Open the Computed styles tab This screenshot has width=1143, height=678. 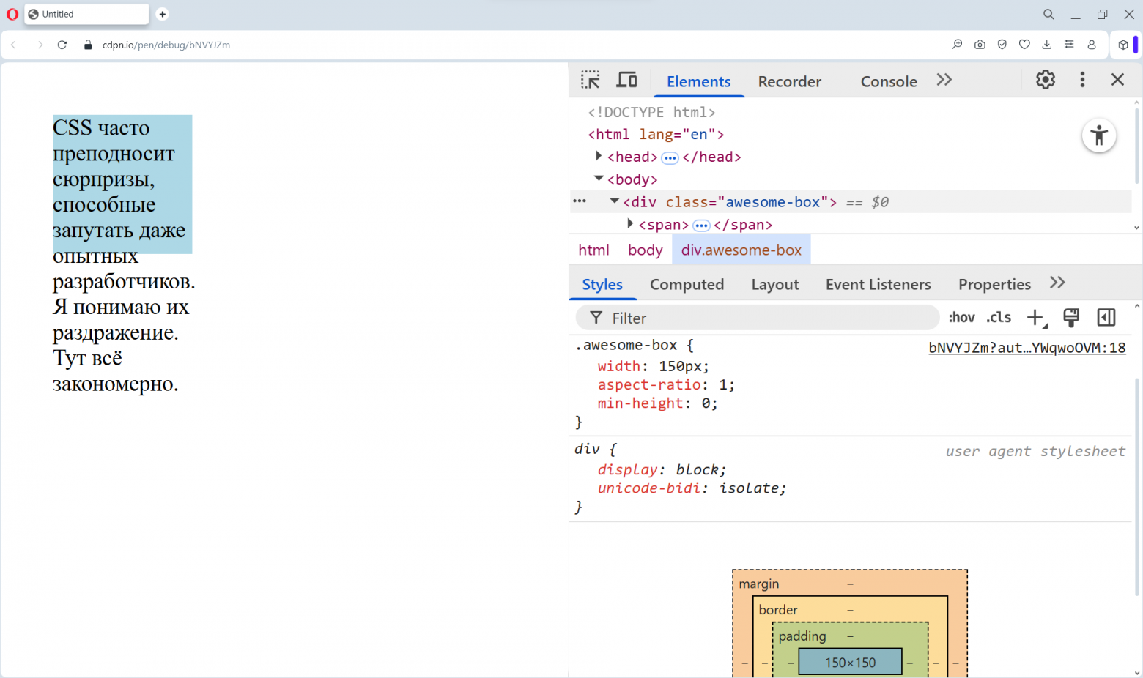687,284
